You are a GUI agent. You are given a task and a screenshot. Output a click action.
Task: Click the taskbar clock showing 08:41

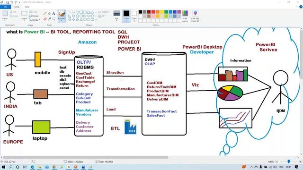[288, 167]
